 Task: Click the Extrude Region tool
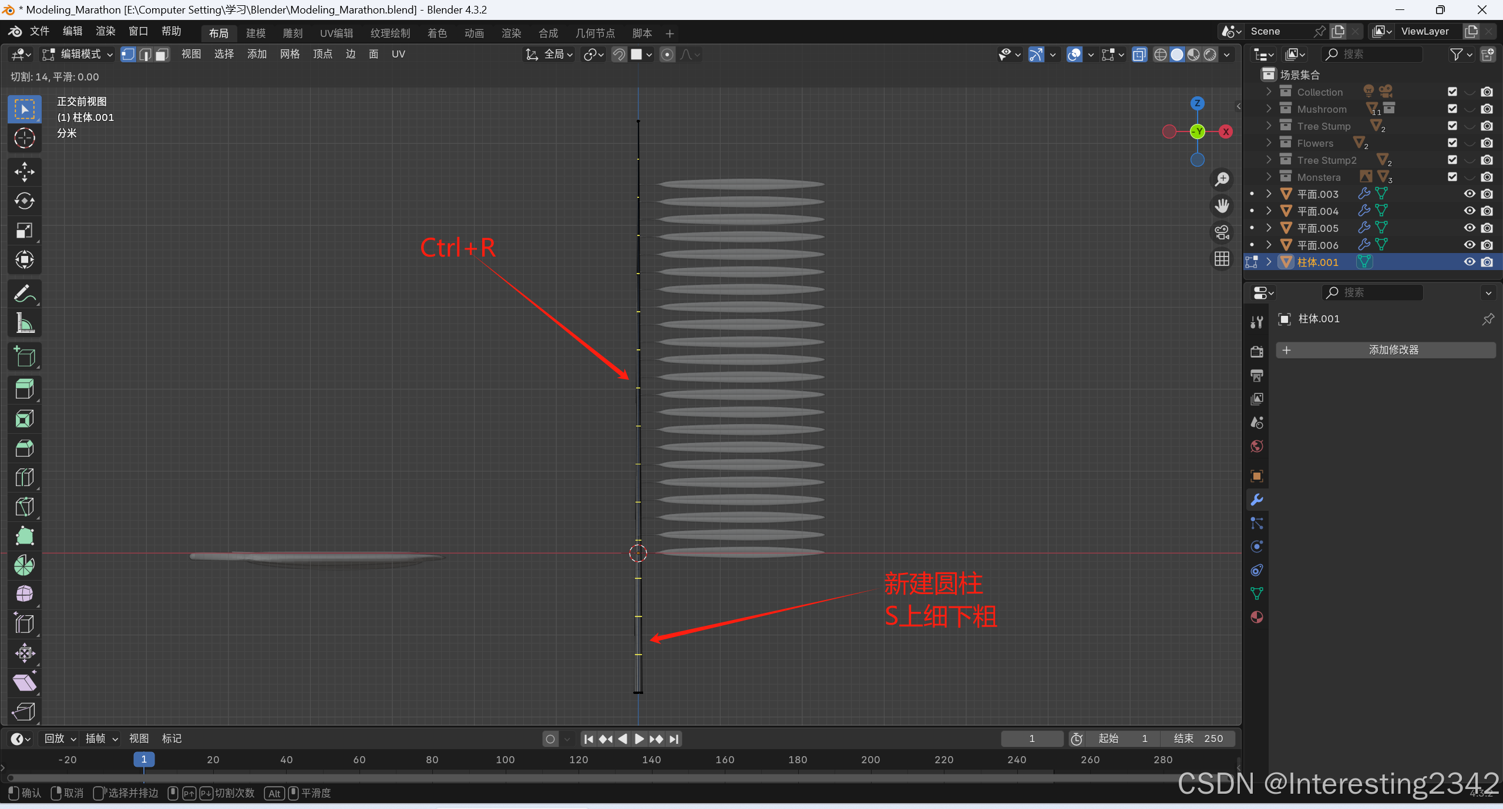24,389
